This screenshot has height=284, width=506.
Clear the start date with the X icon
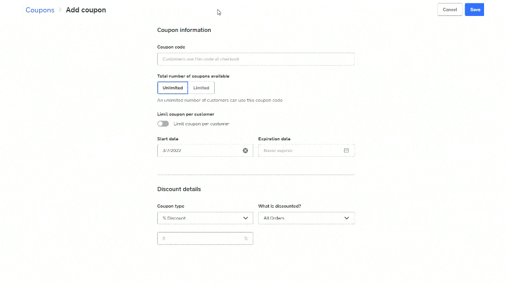245,150
